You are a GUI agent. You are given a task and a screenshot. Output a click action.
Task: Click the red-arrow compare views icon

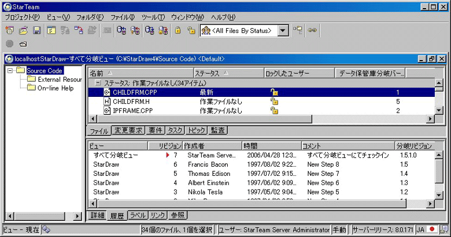pyautogui.click(x=78, y=30)
